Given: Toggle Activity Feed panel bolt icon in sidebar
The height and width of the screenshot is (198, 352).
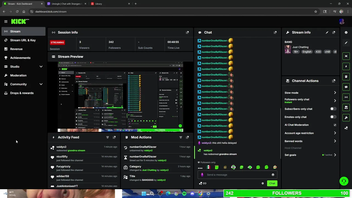Looking at the screenshot, I should [346, 66].
